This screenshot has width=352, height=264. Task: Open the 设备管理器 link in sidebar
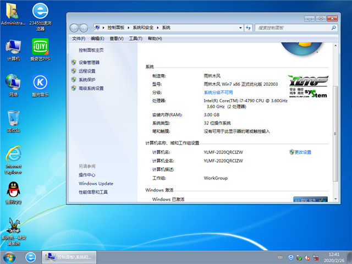[x=89, y=63]
